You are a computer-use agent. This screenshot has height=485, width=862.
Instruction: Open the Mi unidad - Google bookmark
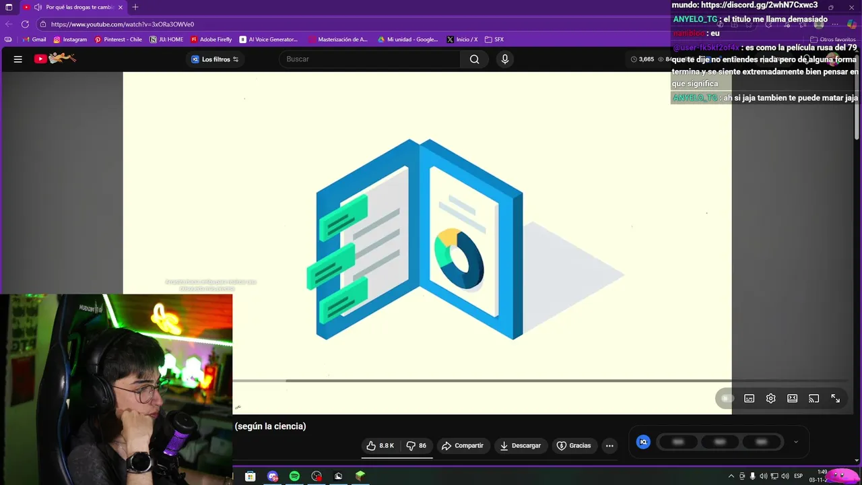coord(407,39)
